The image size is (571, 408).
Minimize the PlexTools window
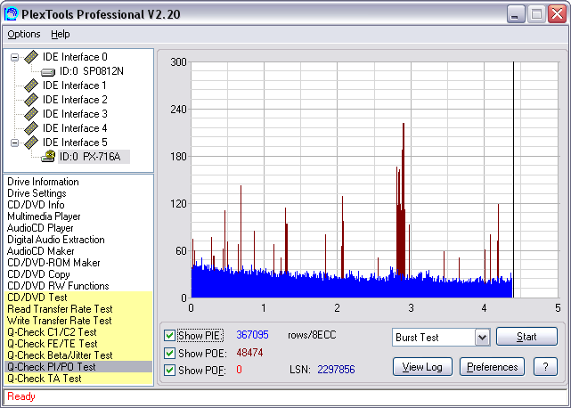tap(515, 14)
